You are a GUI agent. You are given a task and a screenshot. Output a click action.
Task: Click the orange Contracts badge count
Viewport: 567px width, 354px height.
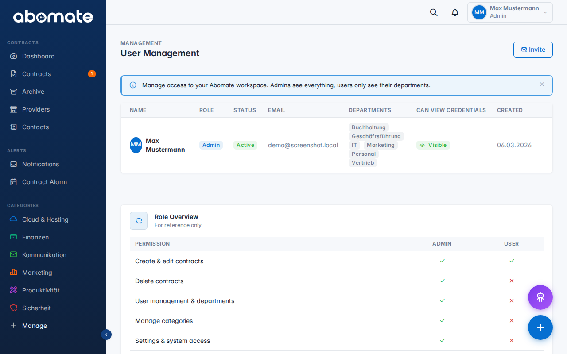click(92, 74)
